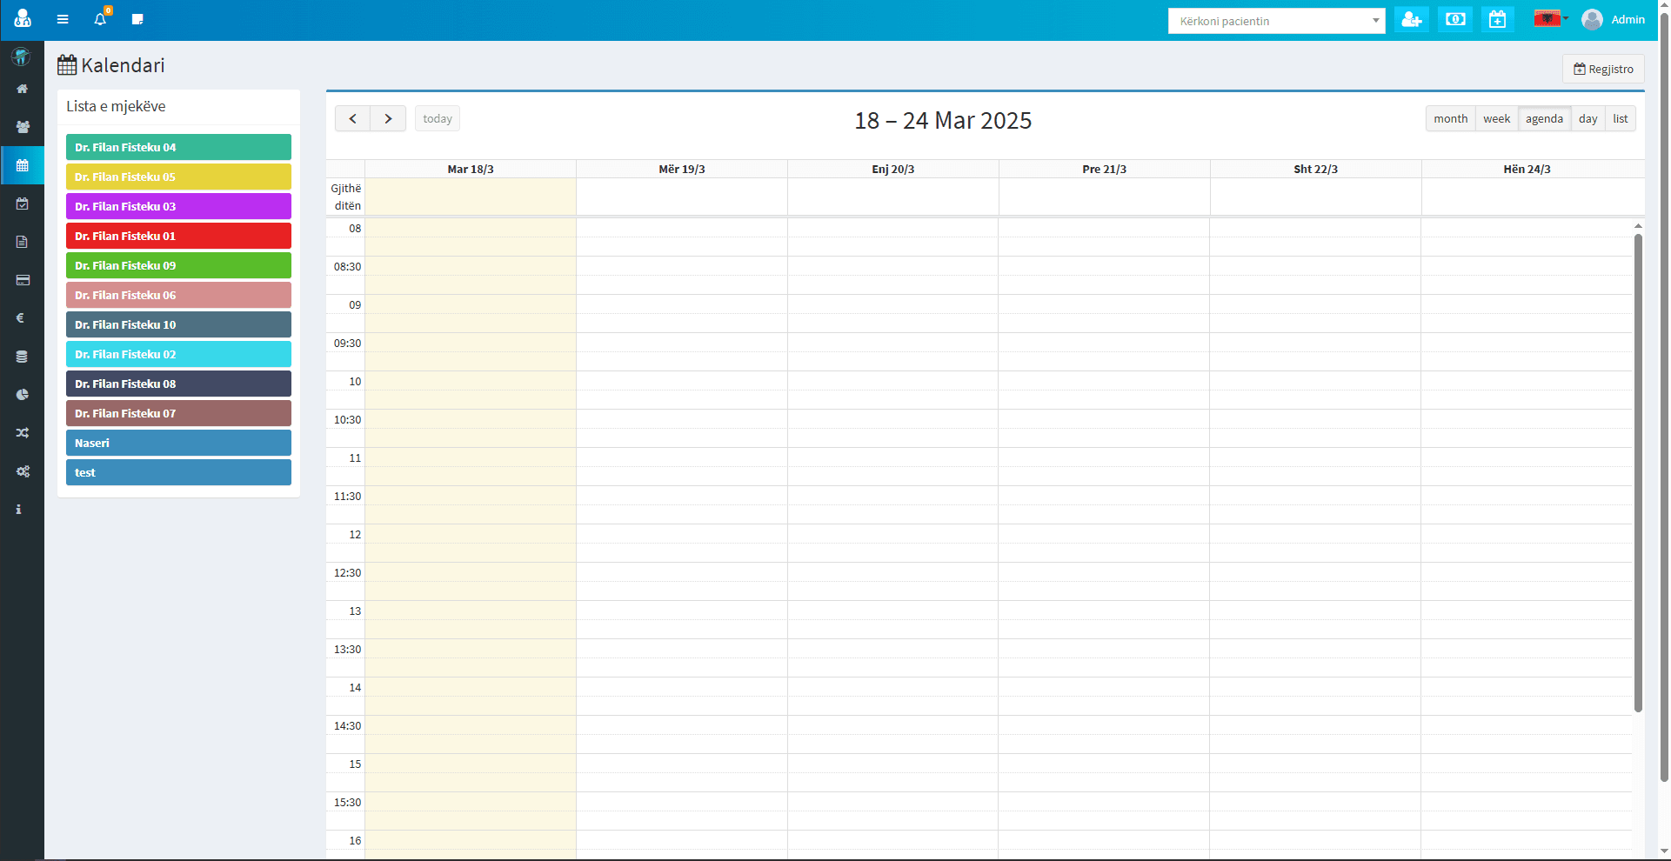The image size is (1671, 861).
Task: Select the Naseri doctor entry
Action: [178, 443]
